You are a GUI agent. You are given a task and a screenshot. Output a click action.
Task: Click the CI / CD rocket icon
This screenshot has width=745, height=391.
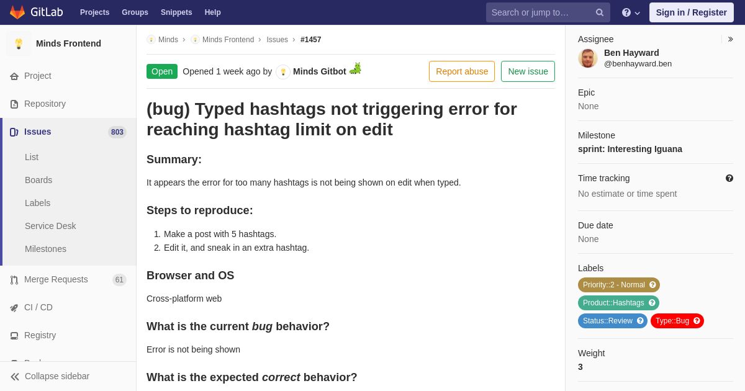(x=14, y=308)
